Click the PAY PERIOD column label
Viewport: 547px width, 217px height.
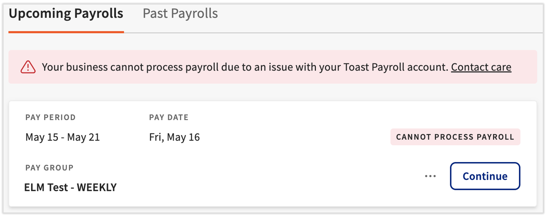pos(50,117)
